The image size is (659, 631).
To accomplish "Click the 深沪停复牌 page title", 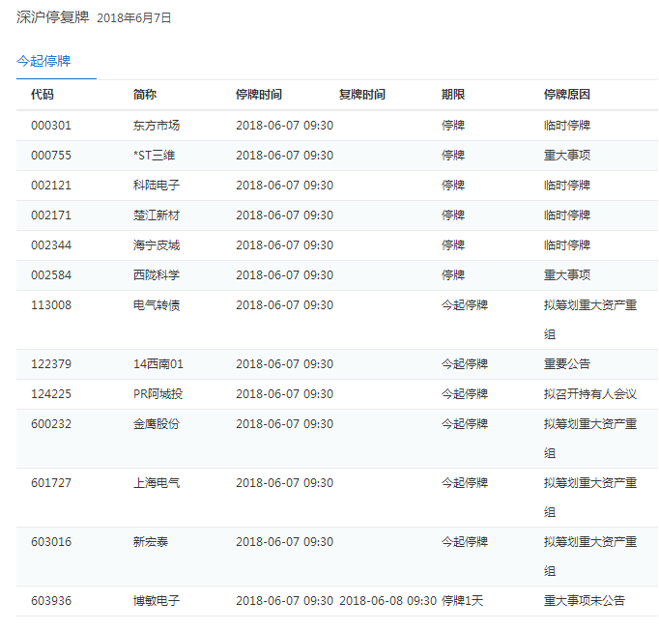I will [53, 17].
